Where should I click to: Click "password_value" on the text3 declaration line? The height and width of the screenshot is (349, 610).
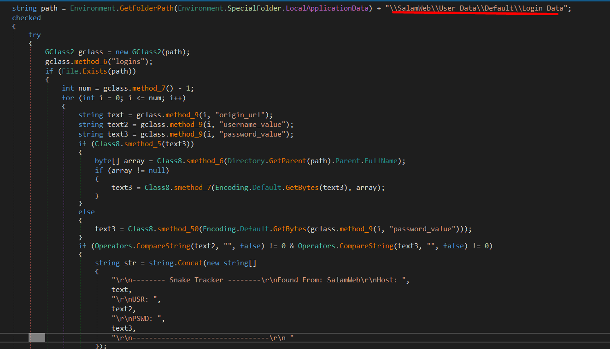[x=252, y=134]
